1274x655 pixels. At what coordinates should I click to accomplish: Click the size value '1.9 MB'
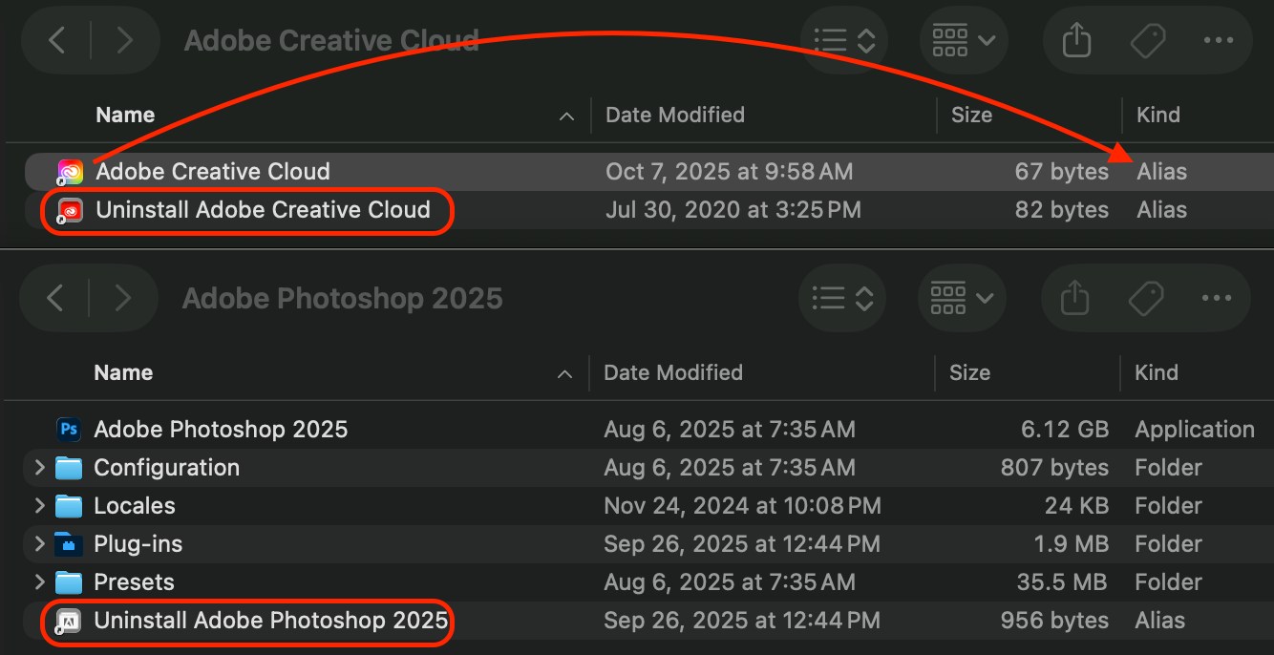point(1070,544)
